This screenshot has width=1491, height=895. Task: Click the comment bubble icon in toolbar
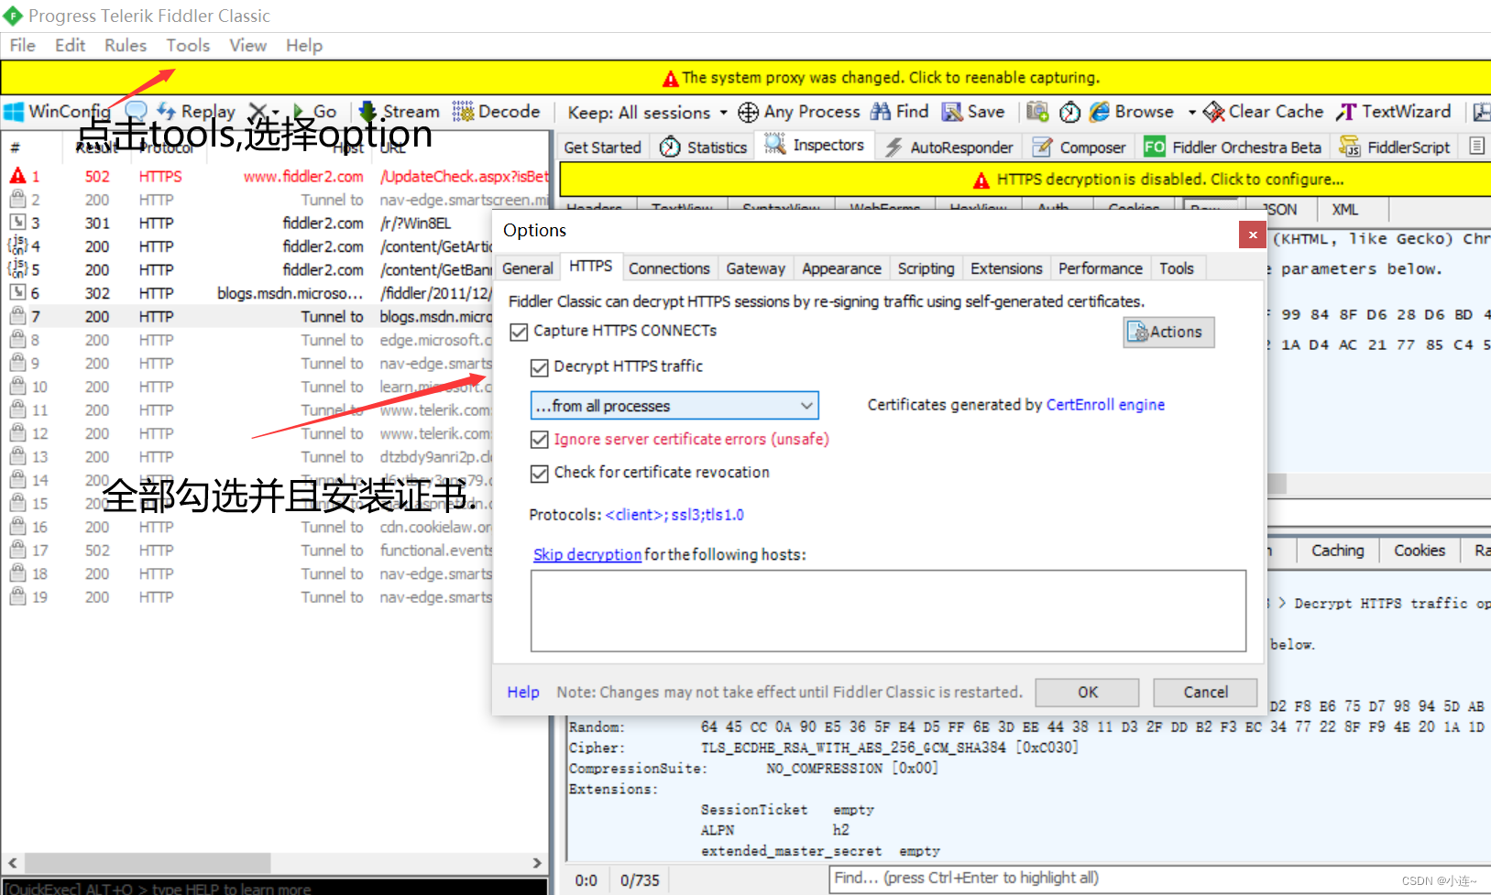(x=136, y=111)
